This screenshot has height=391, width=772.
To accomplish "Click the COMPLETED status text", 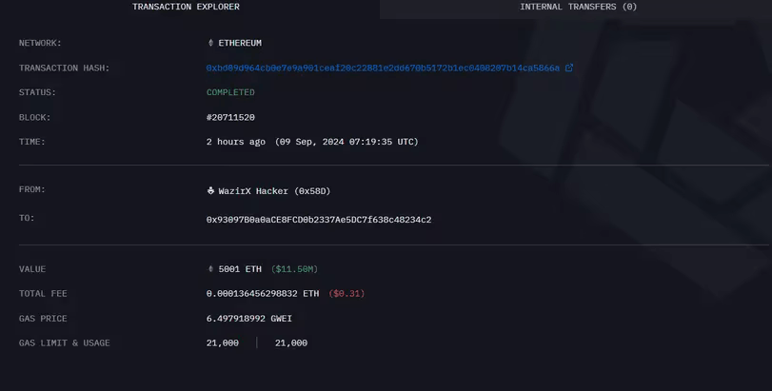I will click(230, 92).
